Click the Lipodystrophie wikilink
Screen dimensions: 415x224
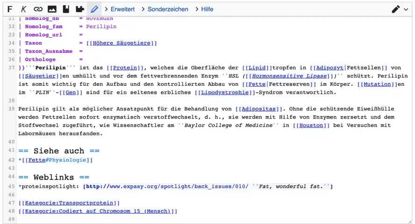(x=225, y=92)
